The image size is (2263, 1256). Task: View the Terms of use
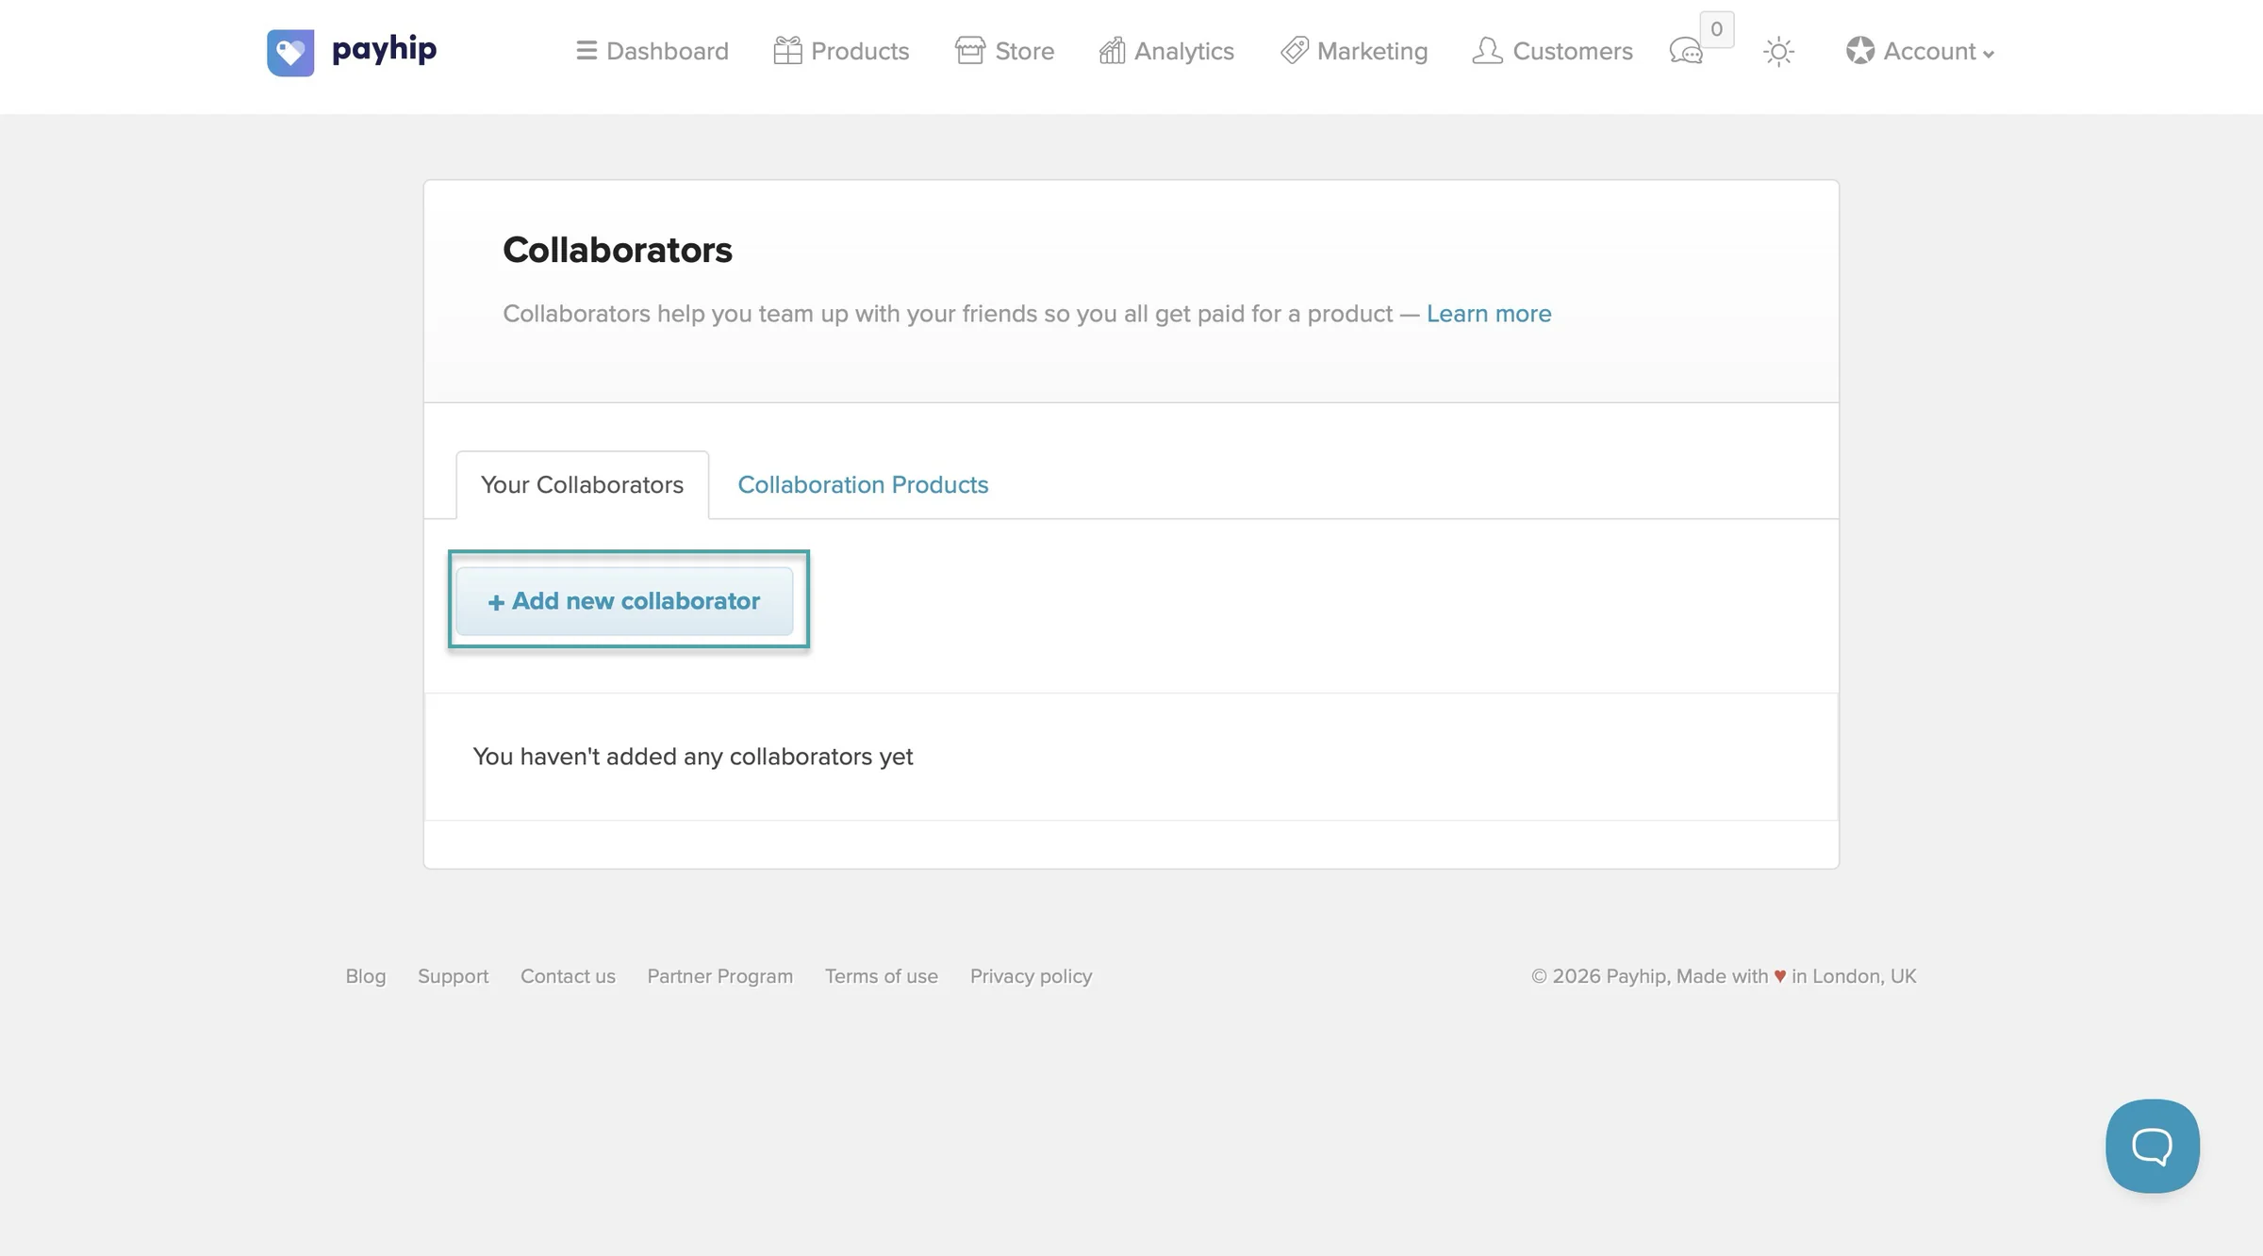click(881, 976)
